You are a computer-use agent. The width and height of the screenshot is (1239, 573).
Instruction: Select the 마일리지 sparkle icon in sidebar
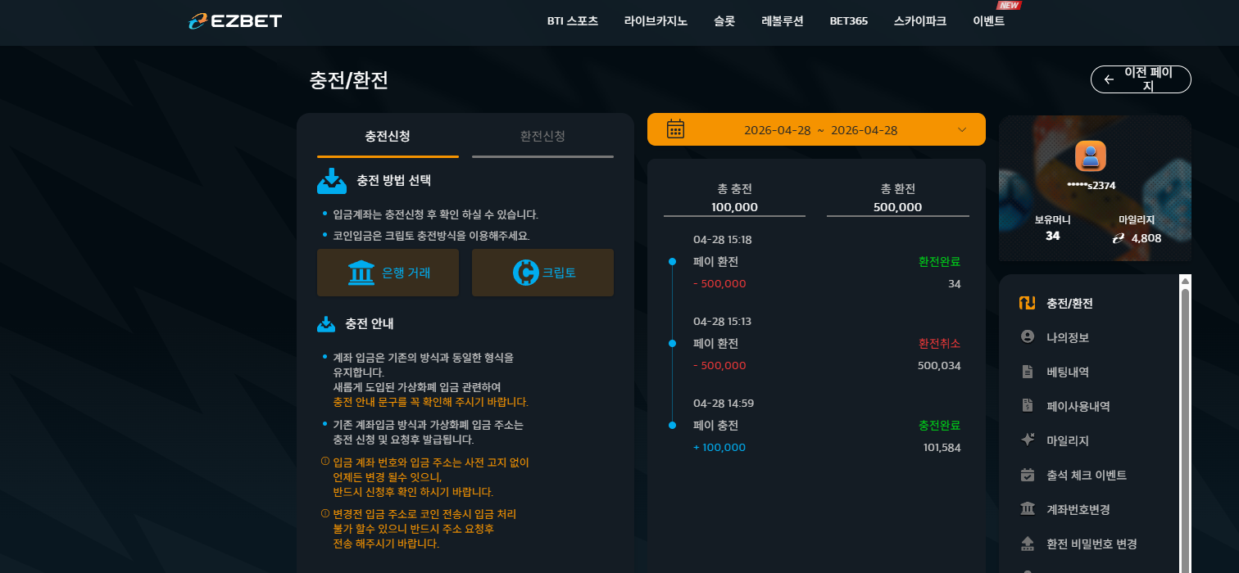[1028, 440]
